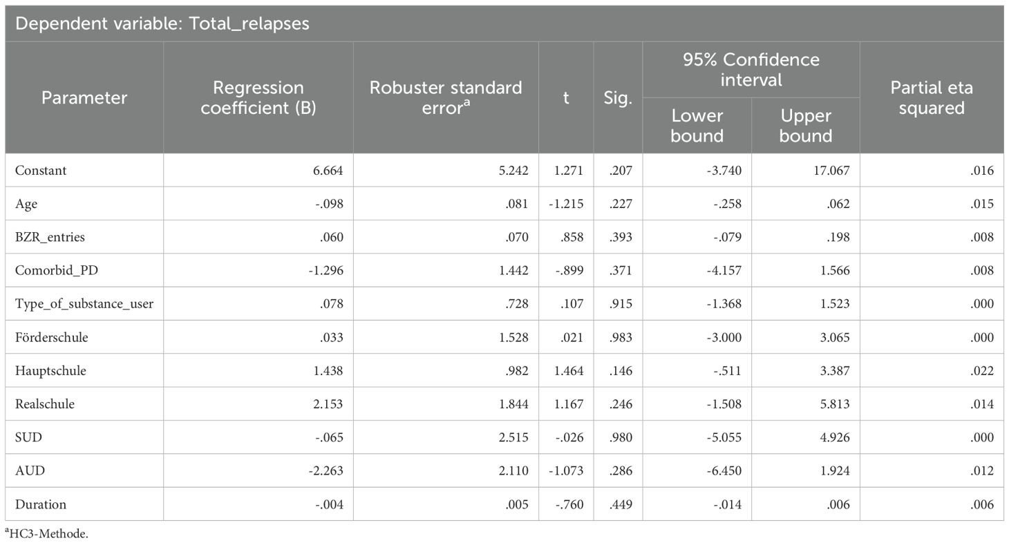The width and height of the screenshot is (1009, 543).
Task: Select the Realschule row label
Action: coord(44,404)
